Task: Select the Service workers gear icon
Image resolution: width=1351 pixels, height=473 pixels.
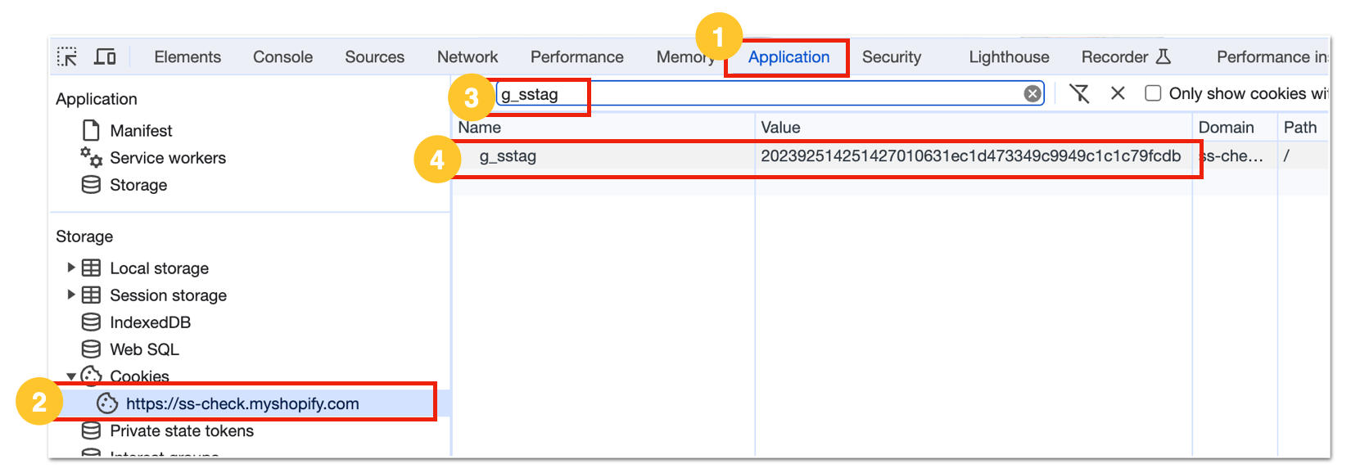Action: (x=91, y=157)
